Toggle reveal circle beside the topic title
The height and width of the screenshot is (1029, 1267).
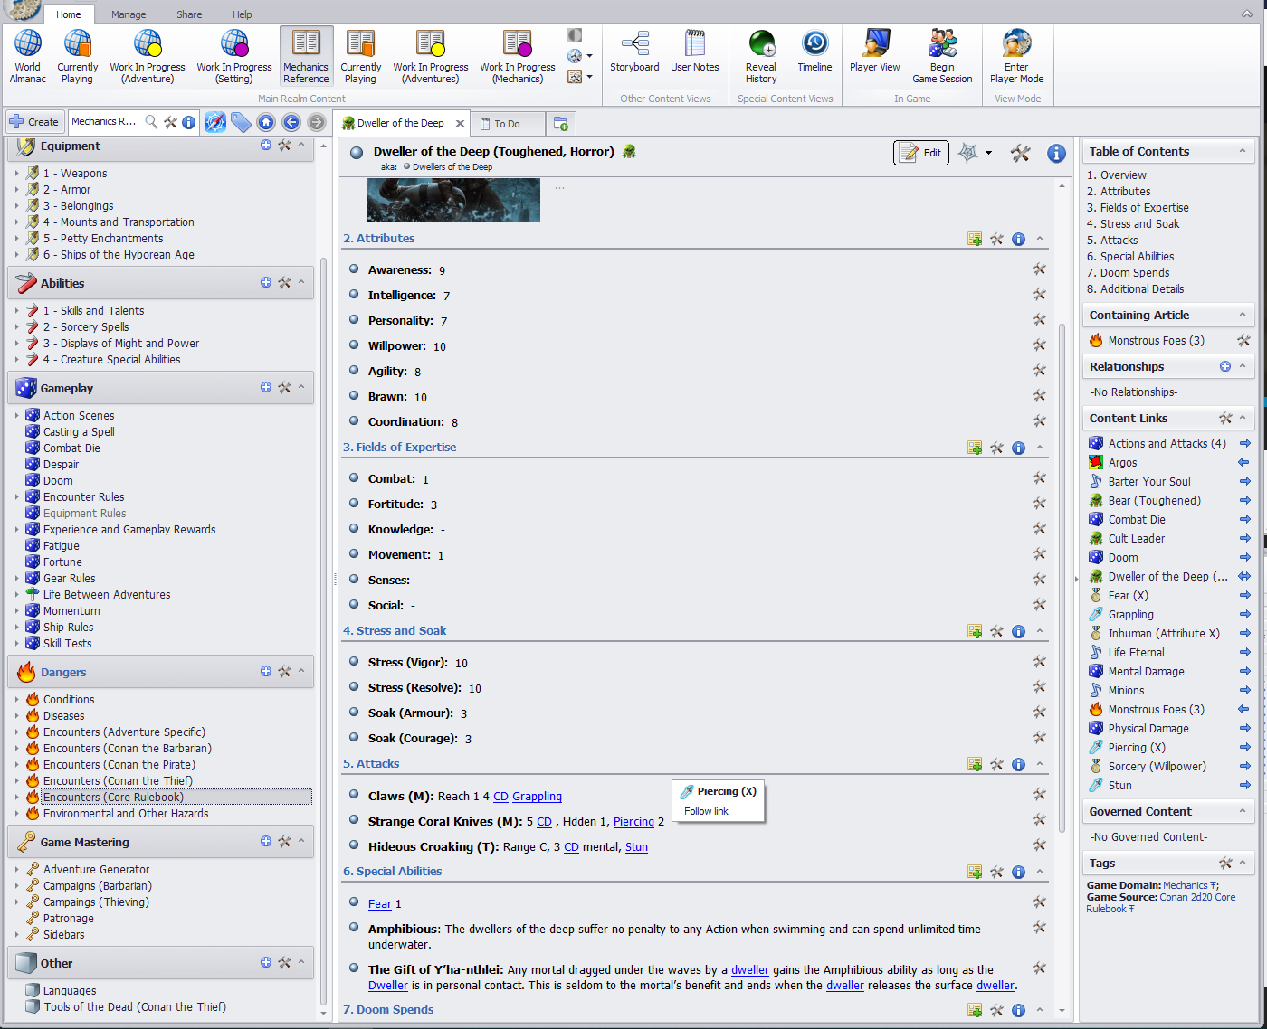pos(357,153)
